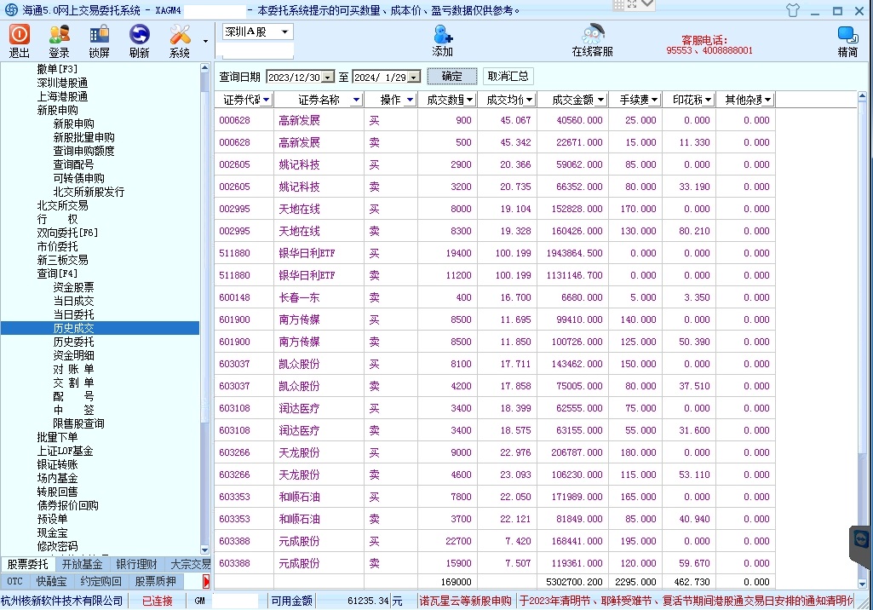Open the 证券代码 column filter dropdown

(x=267, y=100)
